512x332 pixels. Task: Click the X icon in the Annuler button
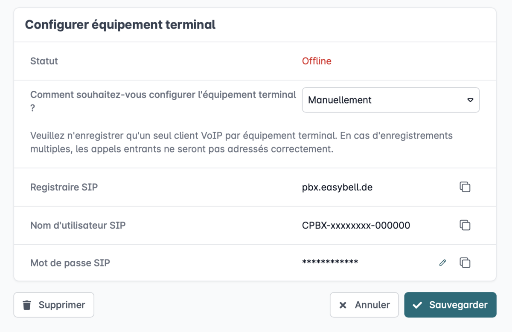point(343,305)
